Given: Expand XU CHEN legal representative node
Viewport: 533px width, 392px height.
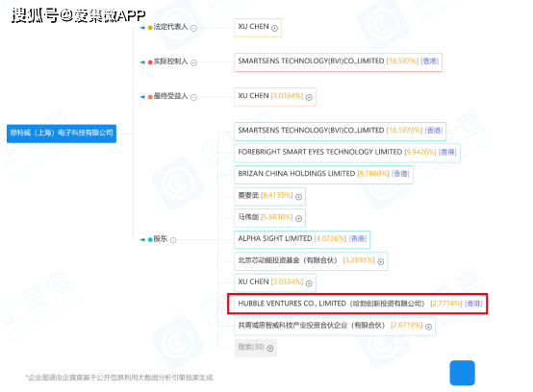Looking at the screenshot, I should (274, 28).
